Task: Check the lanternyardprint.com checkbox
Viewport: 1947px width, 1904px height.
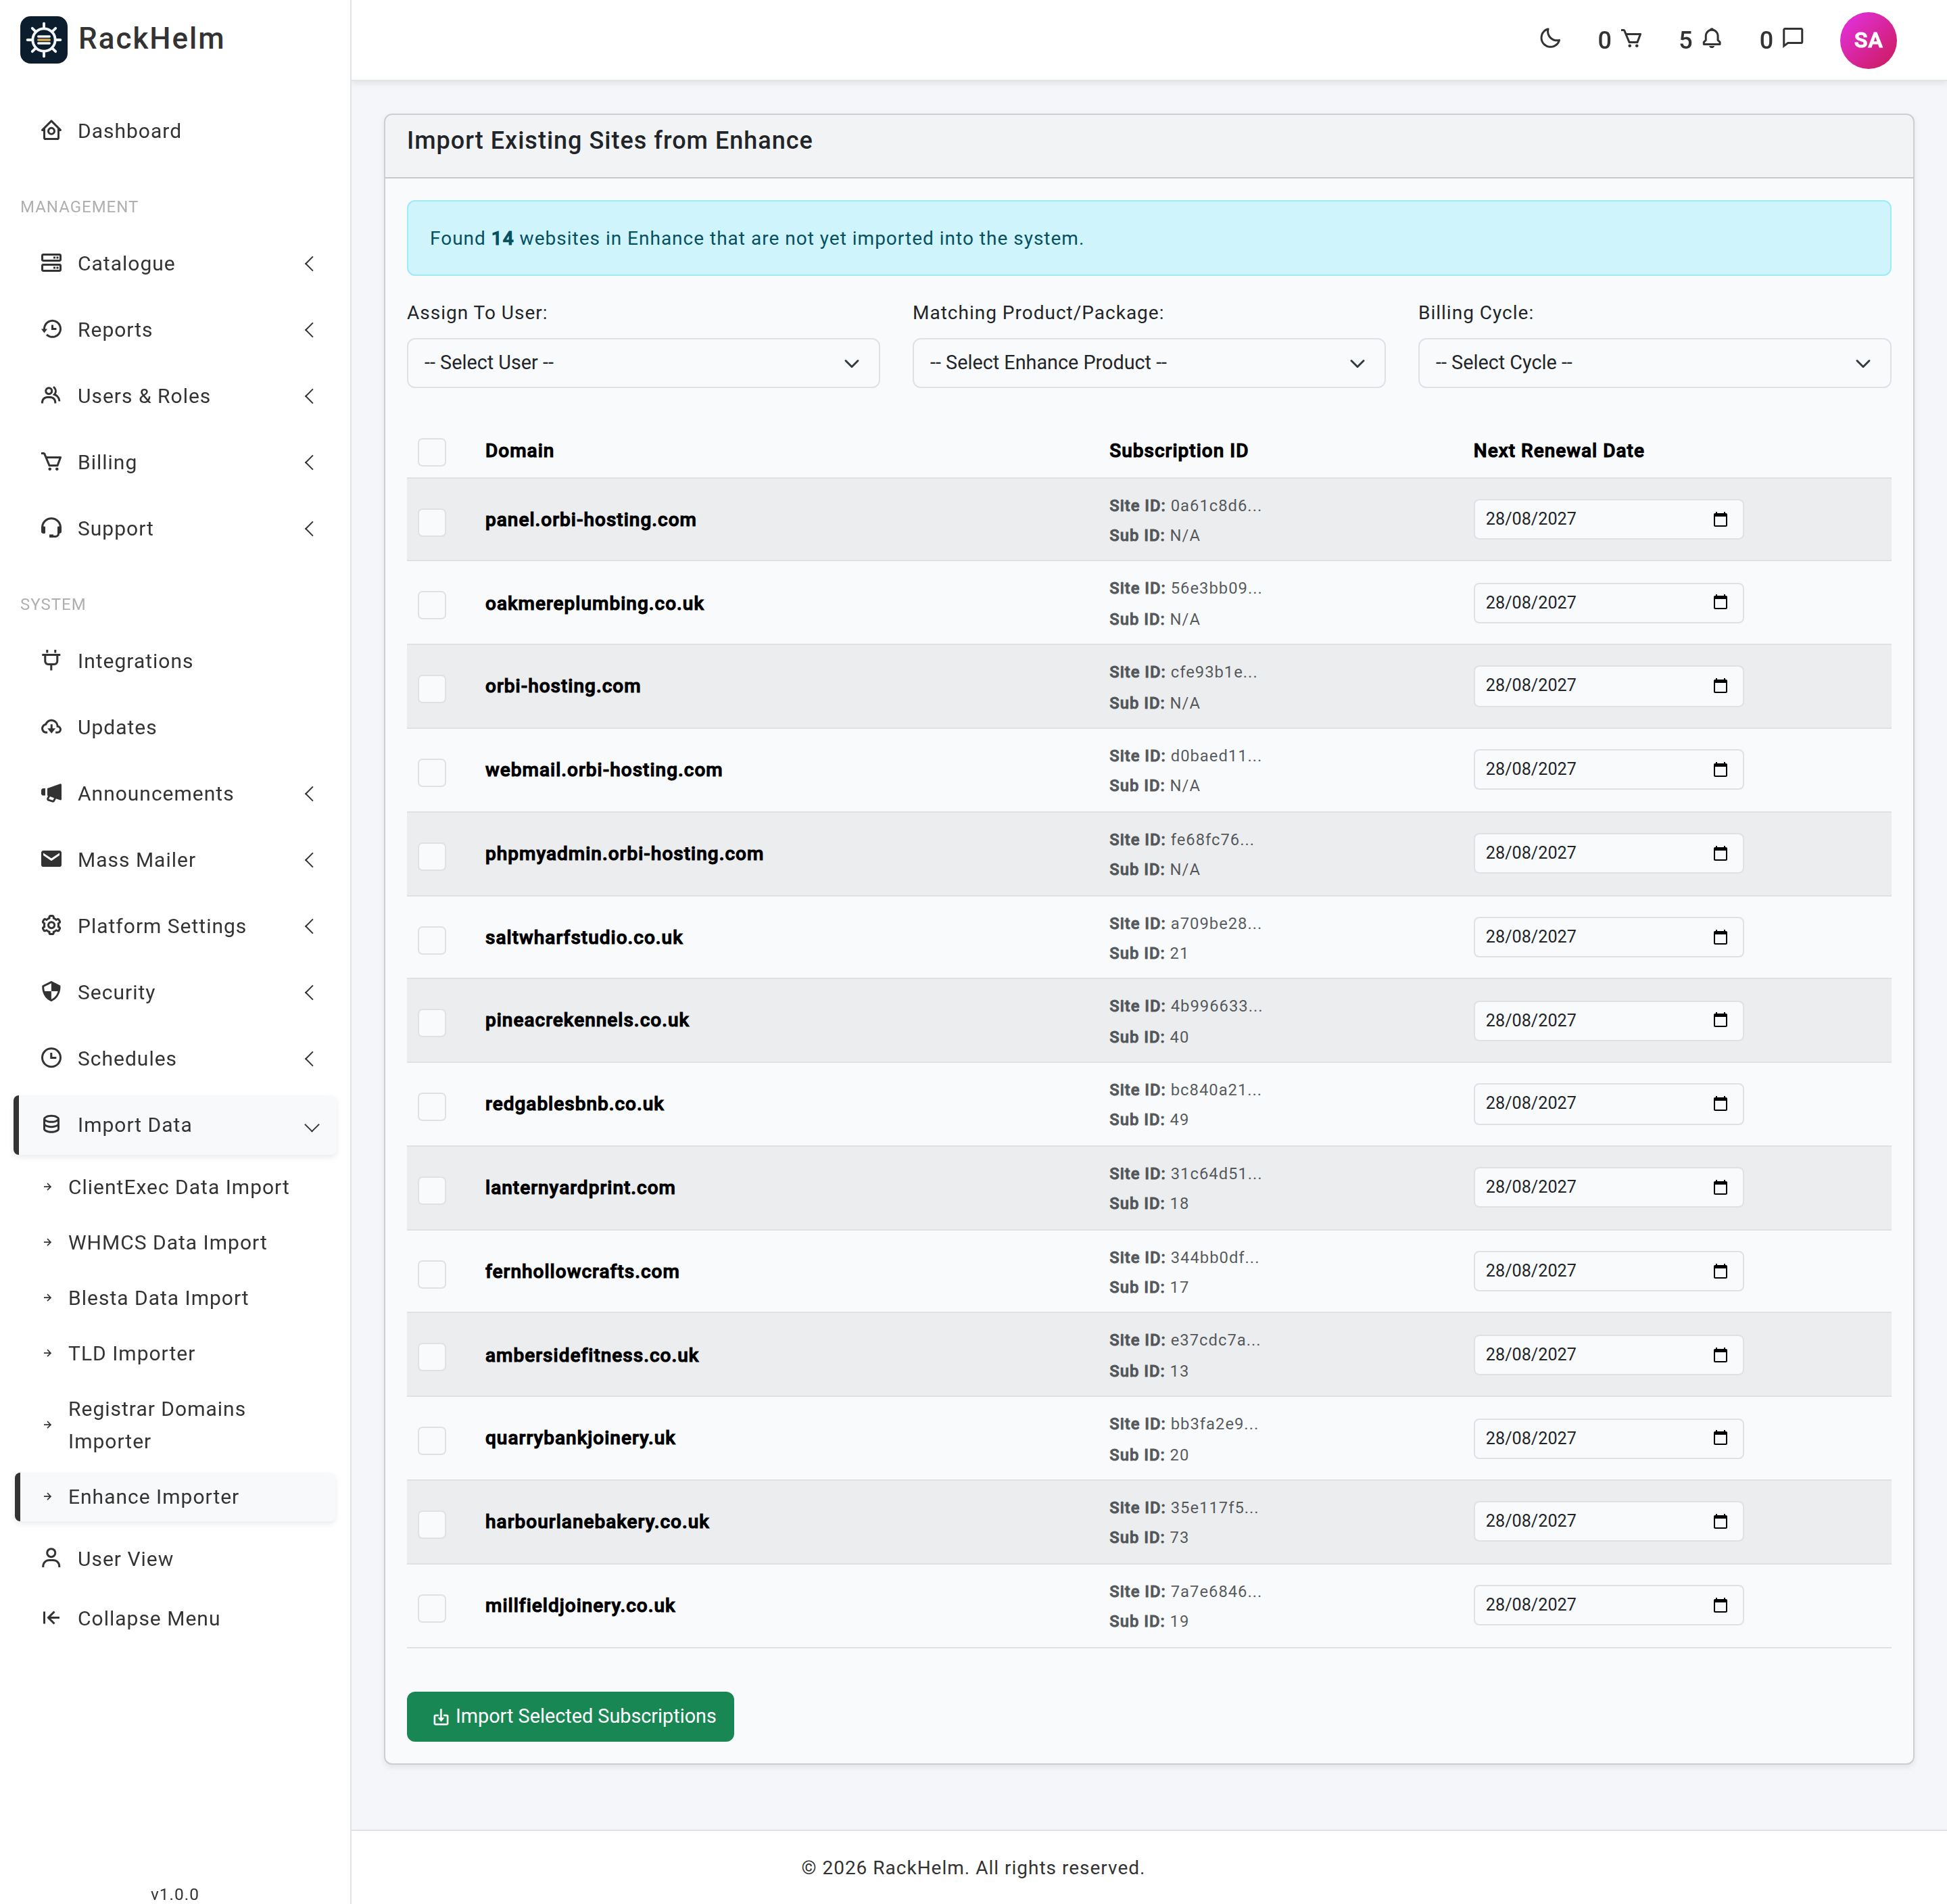Action: point(432,1190)
